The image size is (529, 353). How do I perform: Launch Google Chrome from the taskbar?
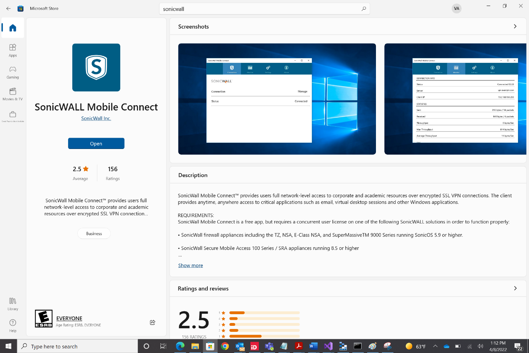coord(225,346)
